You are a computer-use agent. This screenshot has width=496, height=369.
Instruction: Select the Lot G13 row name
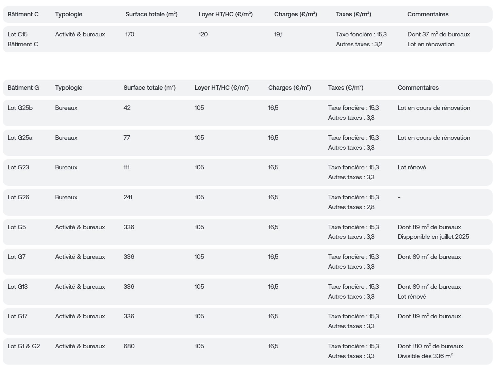(x=18, y=287)
